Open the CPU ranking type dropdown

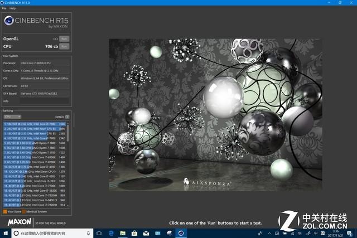11,117
